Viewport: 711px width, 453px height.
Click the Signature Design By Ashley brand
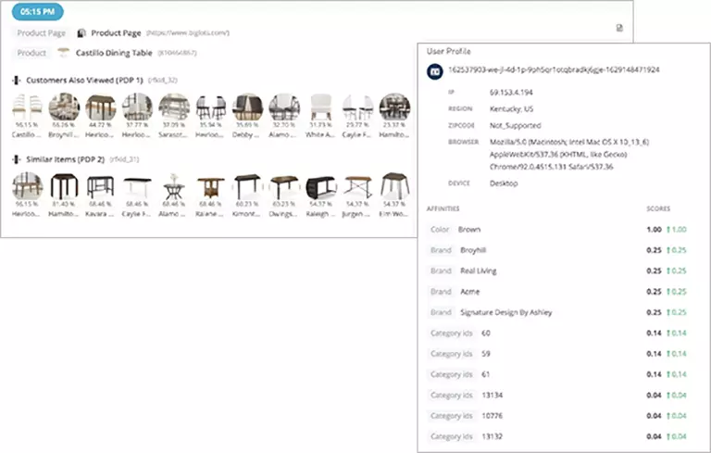(505, 312)
